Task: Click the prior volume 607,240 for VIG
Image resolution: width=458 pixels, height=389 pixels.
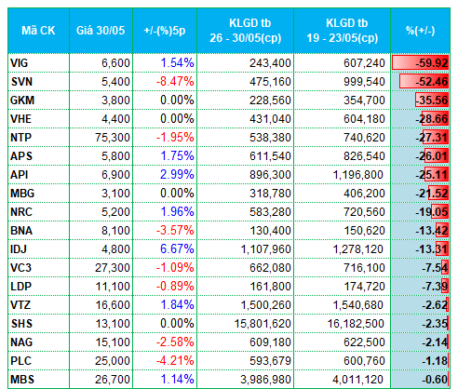Action: pyautogui.click(x=364, y=63)
